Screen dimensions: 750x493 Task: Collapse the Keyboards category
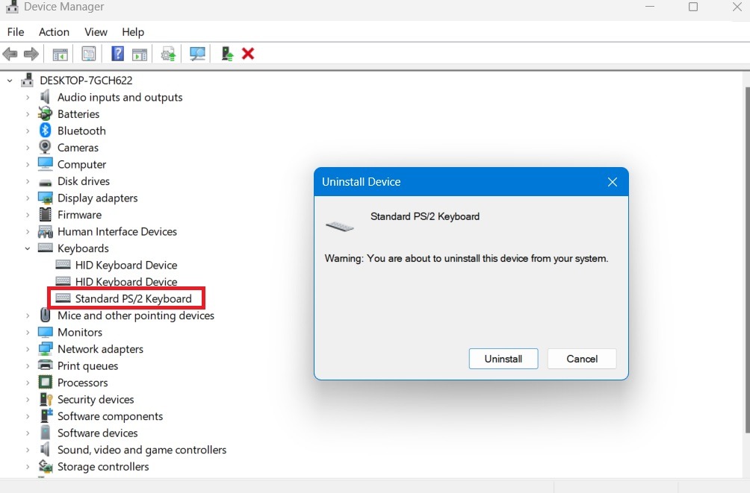[28, 248]
